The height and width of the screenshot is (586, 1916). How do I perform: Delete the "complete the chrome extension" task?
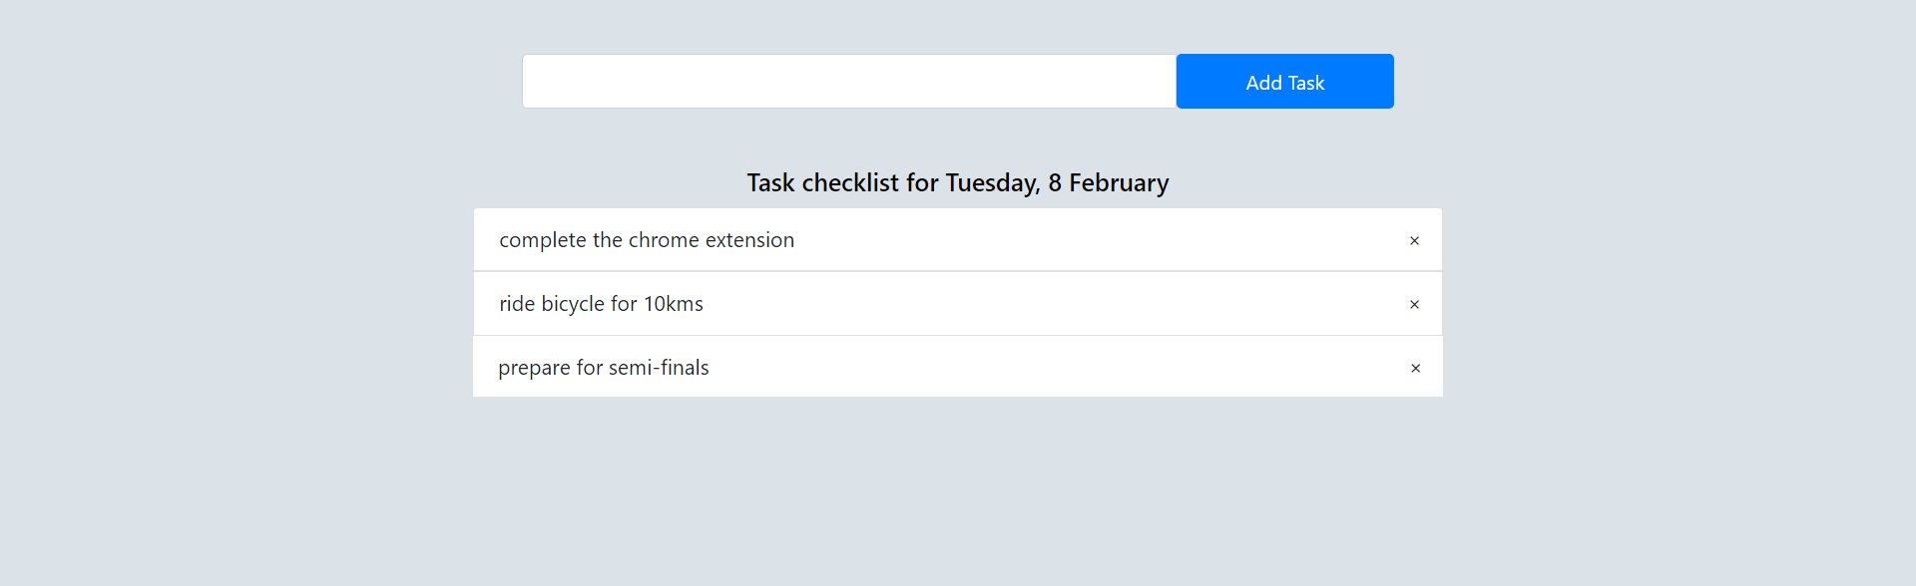click(x=1414, y=240)
